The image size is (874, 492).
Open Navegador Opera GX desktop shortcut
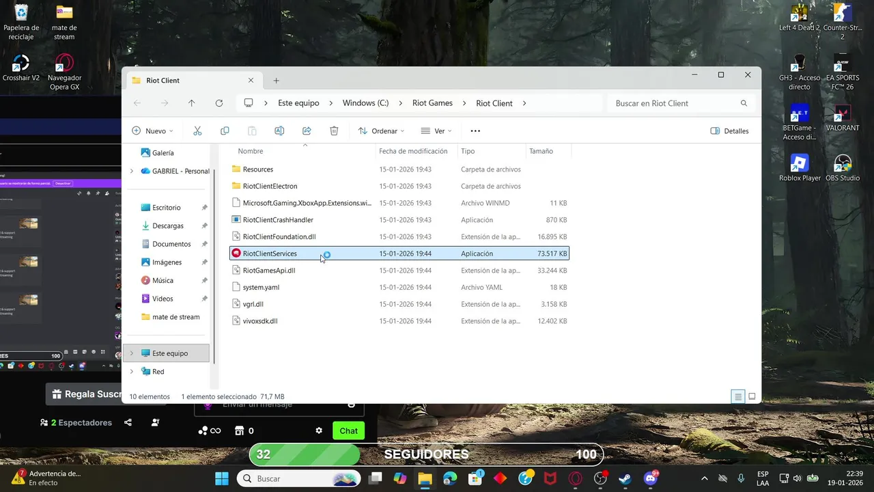tap(64, 72)
